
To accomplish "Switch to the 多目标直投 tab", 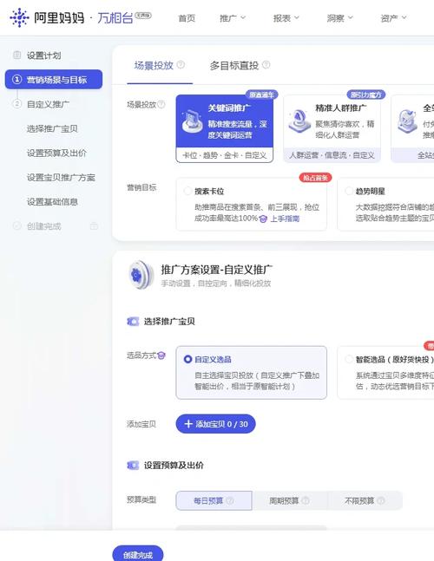I will [x=234, y=65].
